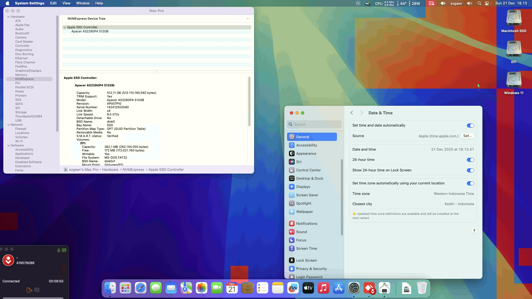Image resolution: width=532 pixels, height=299 pixels.
Task: Open Photos app in Dock
Action: [x=201, y=288]
